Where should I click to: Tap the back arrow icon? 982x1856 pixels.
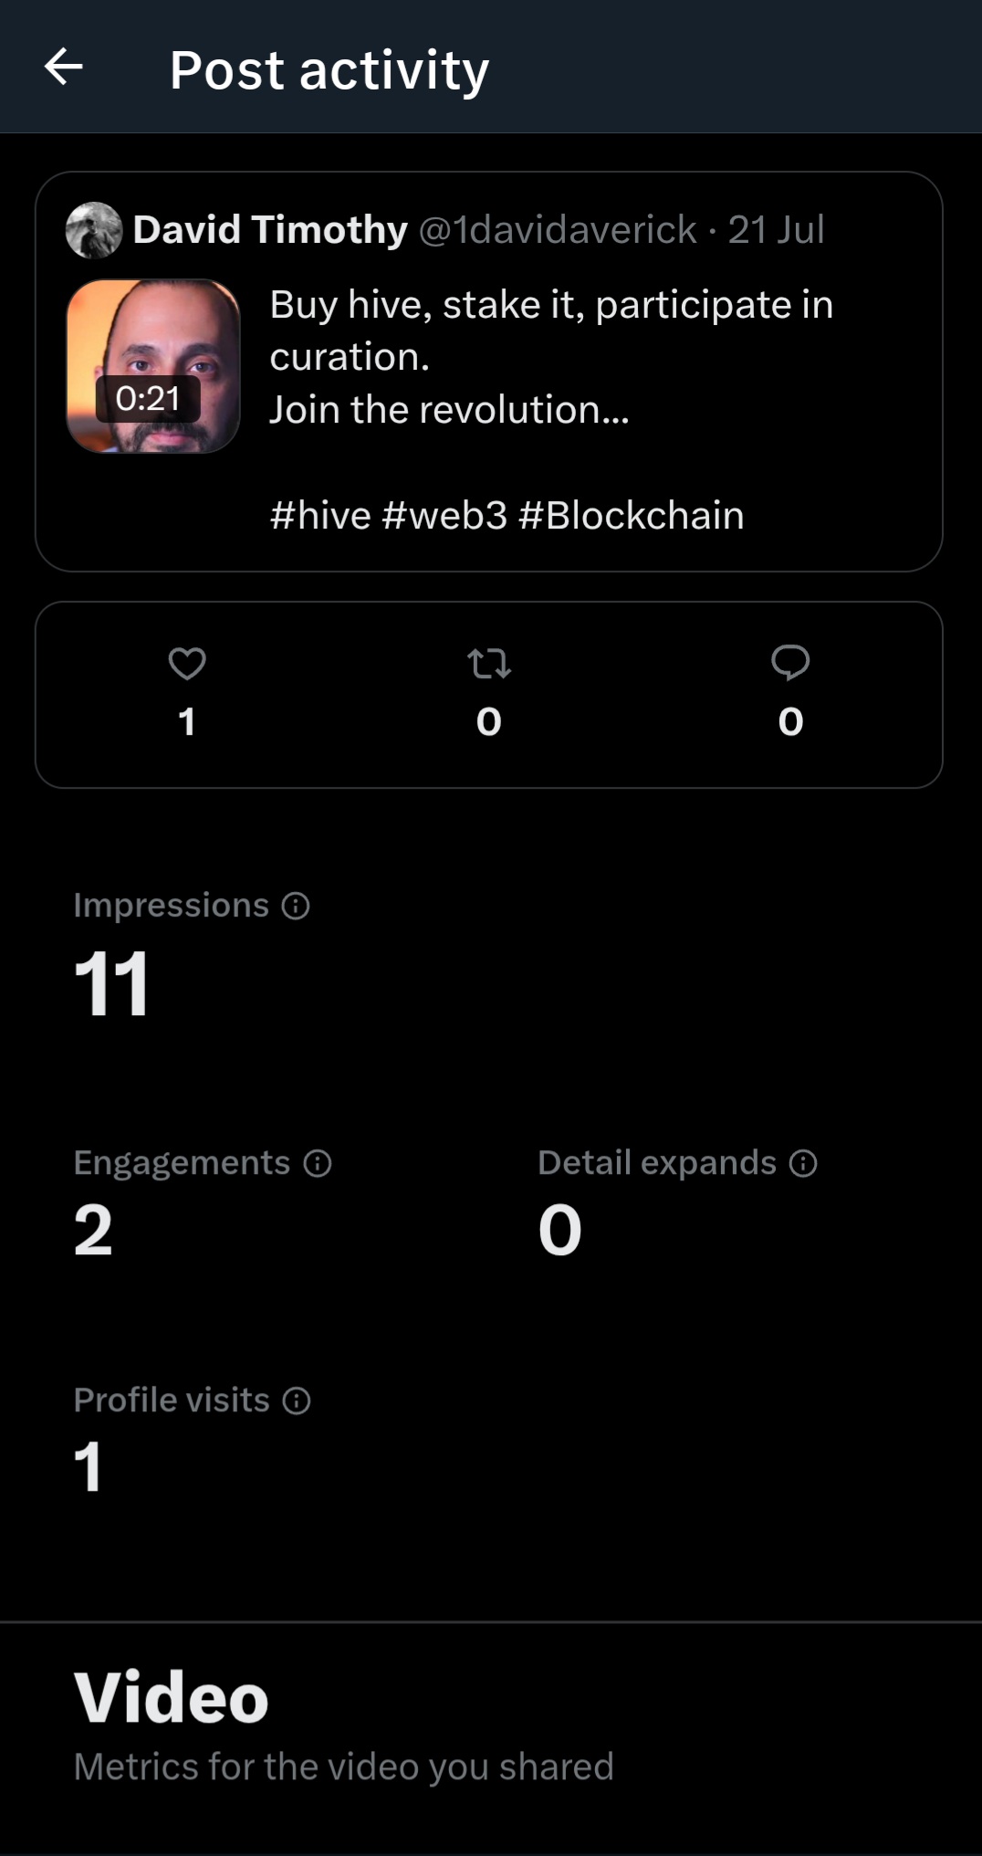[64, 67]
